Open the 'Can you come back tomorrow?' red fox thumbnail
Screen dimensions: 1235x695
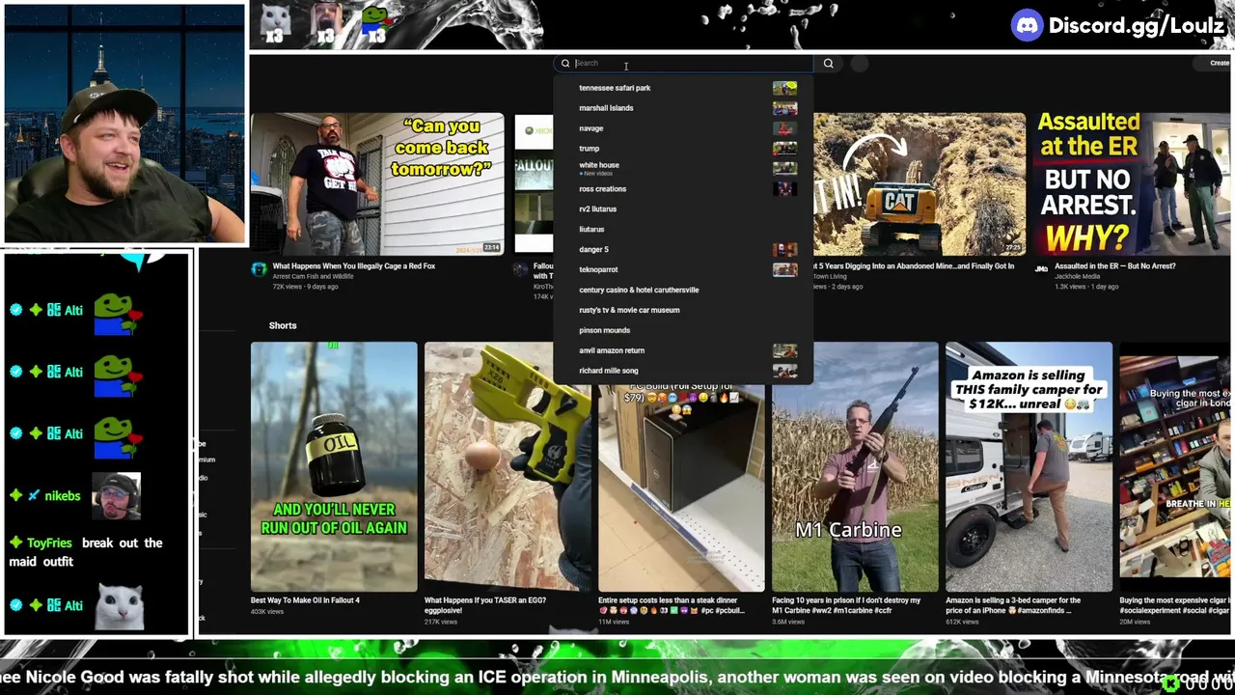(x=377, y=184)
